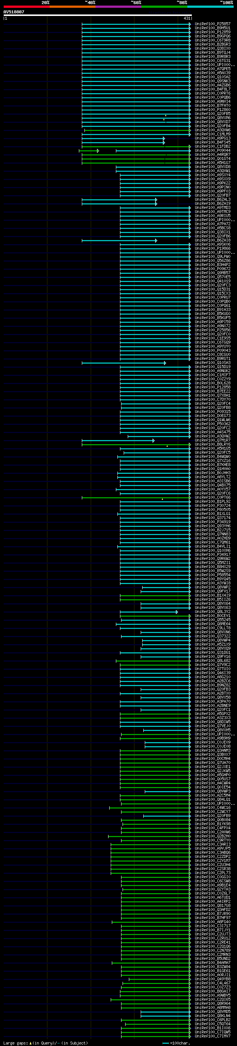Select hit label UniRef100_Q41019
Screen dimensions: 237x1046
[213, 281]
